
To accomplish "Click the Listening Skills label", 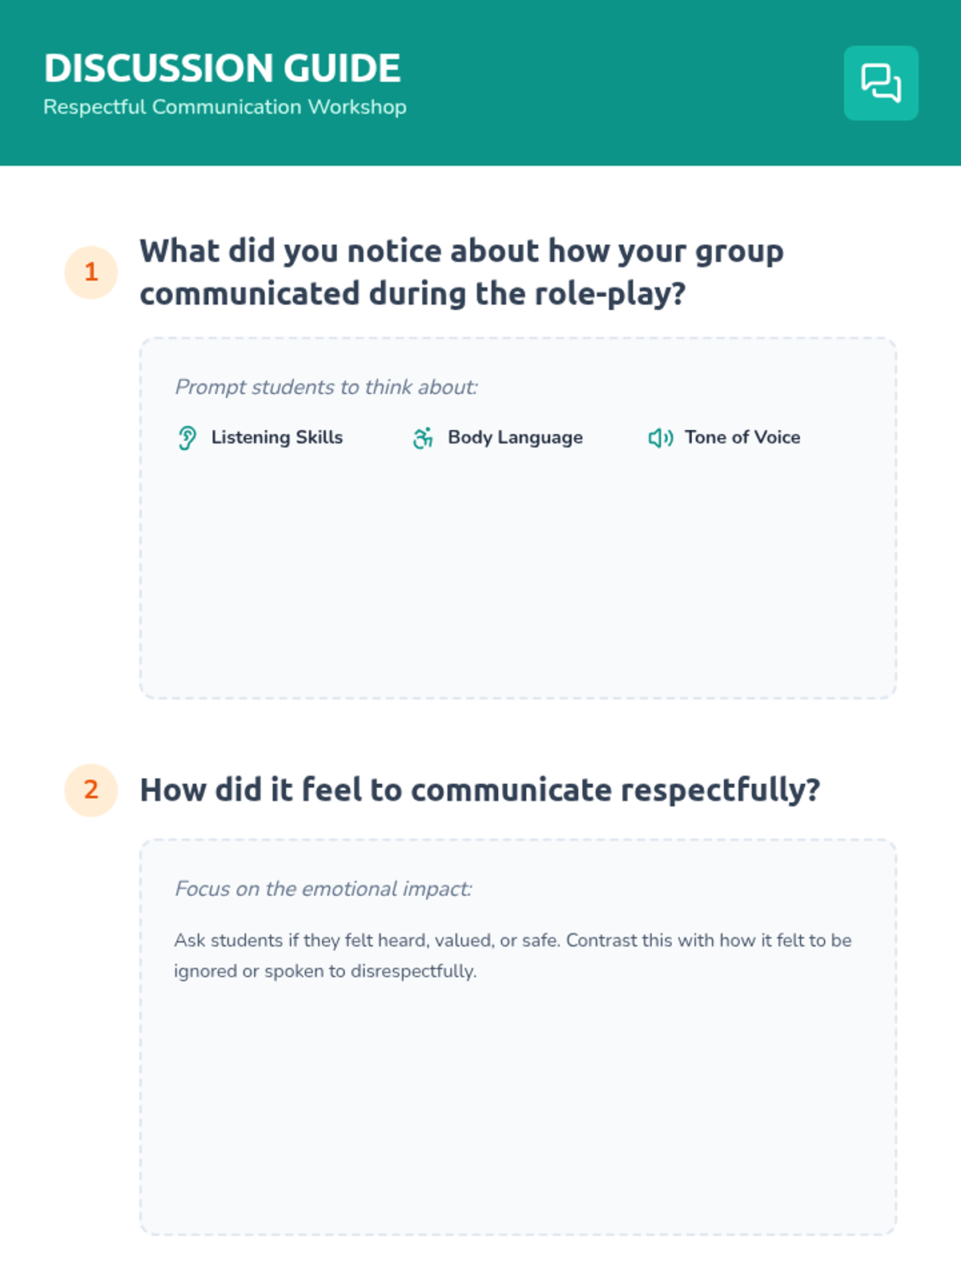I will [277, 437].
